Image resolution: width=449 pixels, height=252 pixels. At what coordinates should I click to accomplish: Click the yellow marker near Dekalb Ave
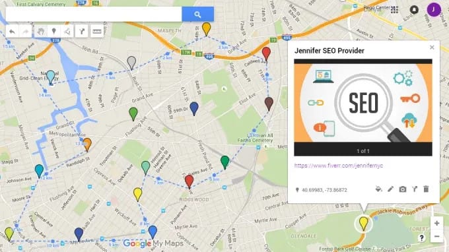(138, 195)
